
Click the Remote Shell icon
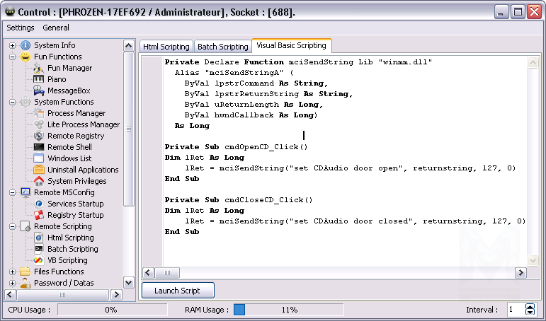tap(39, 147)
